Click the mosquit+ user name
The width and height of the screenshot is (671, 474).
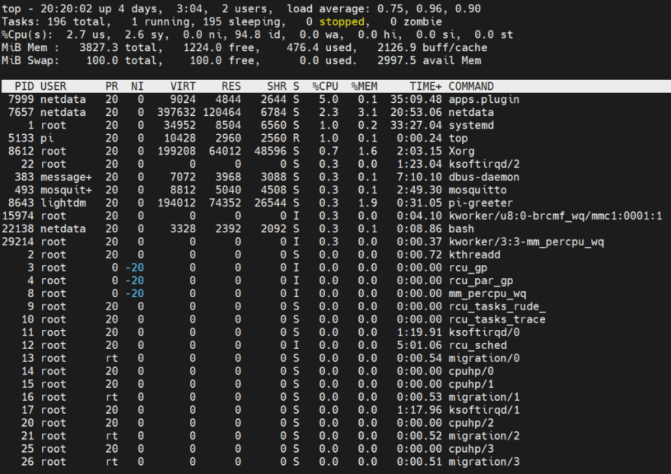66,190
